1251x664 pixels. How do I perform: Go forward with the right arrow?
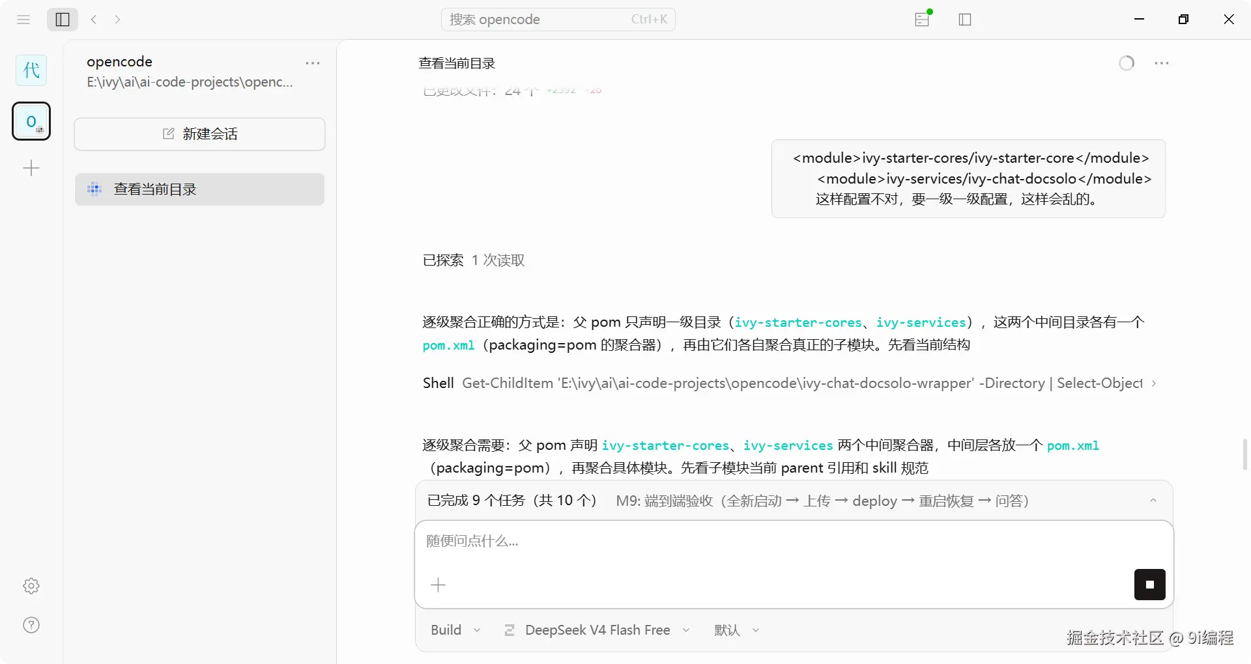(x=117, y=20)
